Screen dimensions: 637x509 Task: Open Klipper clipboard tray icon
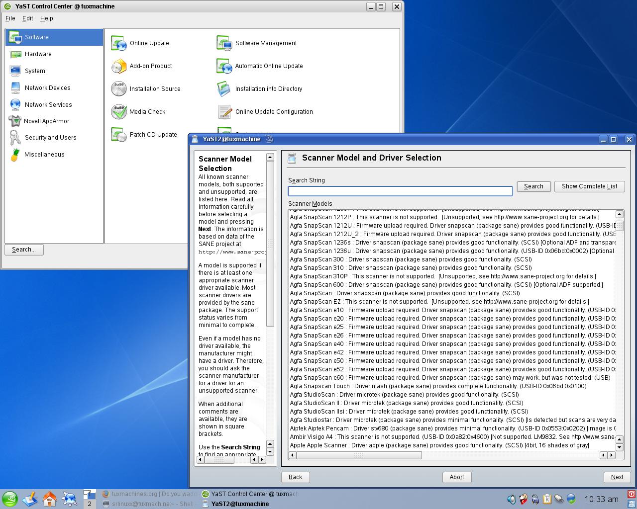547,499
